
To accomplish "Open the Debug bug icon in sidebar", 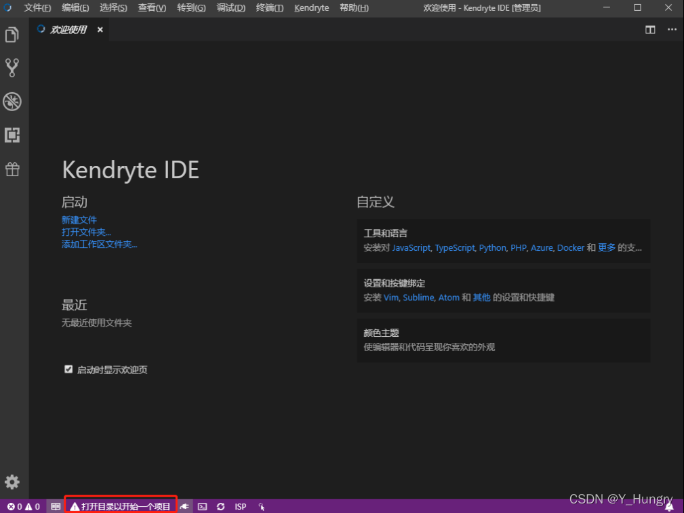I will pyautogui.click(x=12, y=102).
